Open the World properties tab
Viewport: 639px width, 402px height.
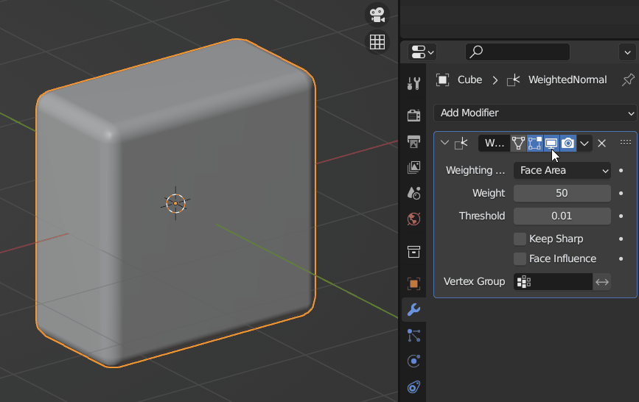click(413, 219)
